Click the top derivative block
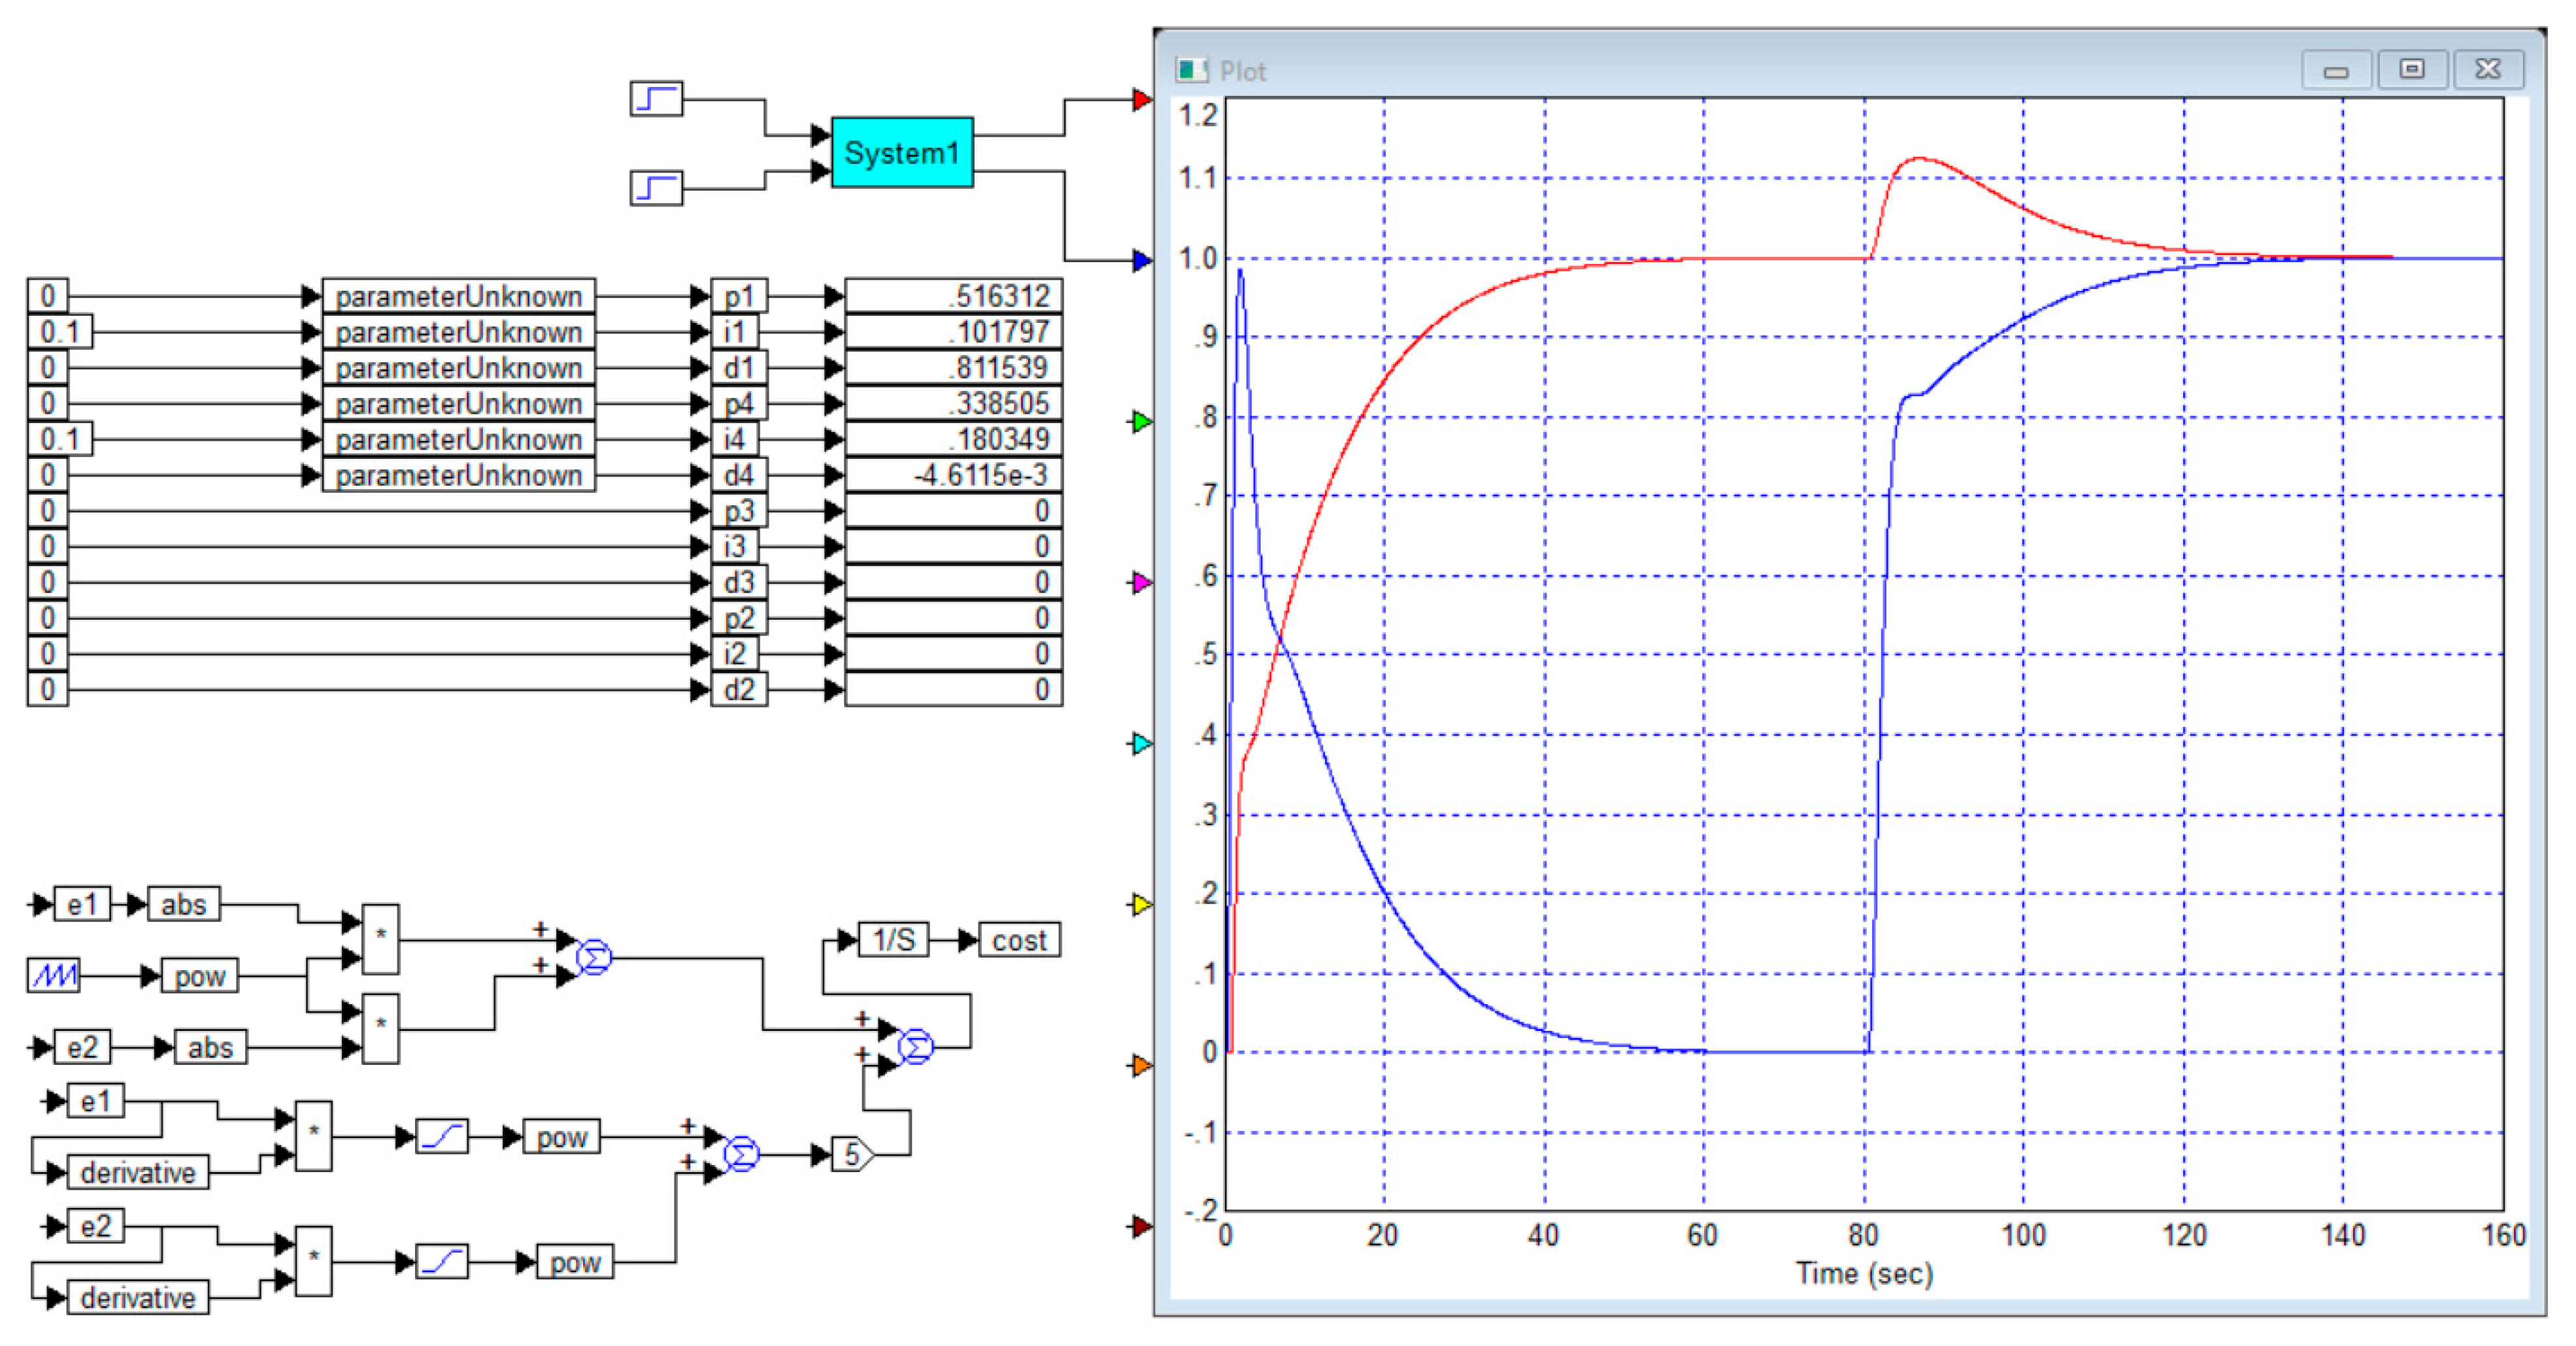2576x1346 pixels. pyautogui.click(x=138, y=1172)
